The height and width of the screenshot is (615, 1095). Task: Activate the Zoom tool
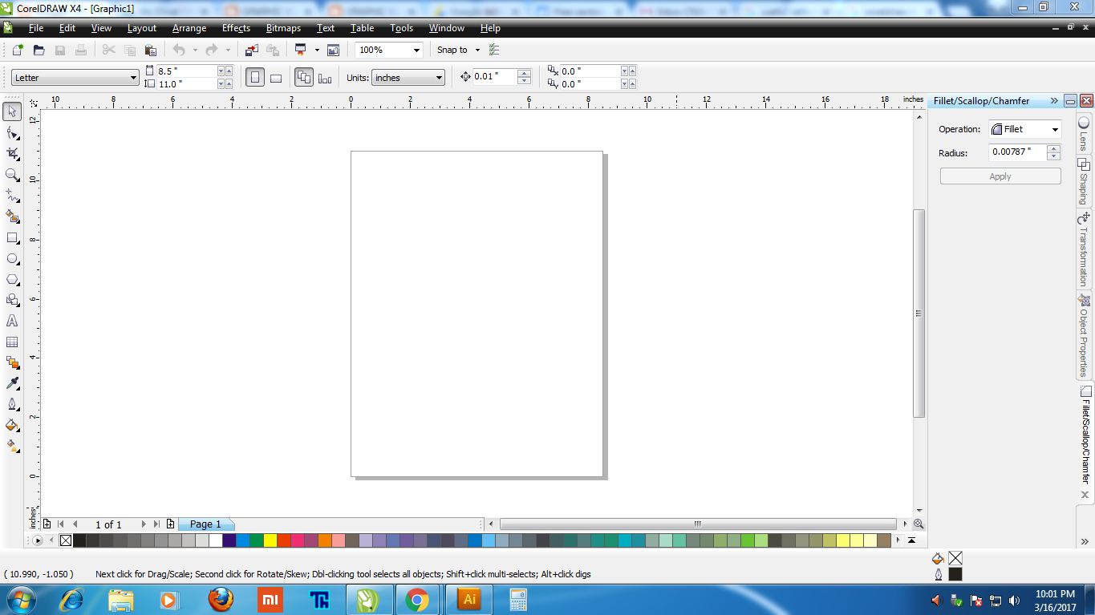coord(12,176)
